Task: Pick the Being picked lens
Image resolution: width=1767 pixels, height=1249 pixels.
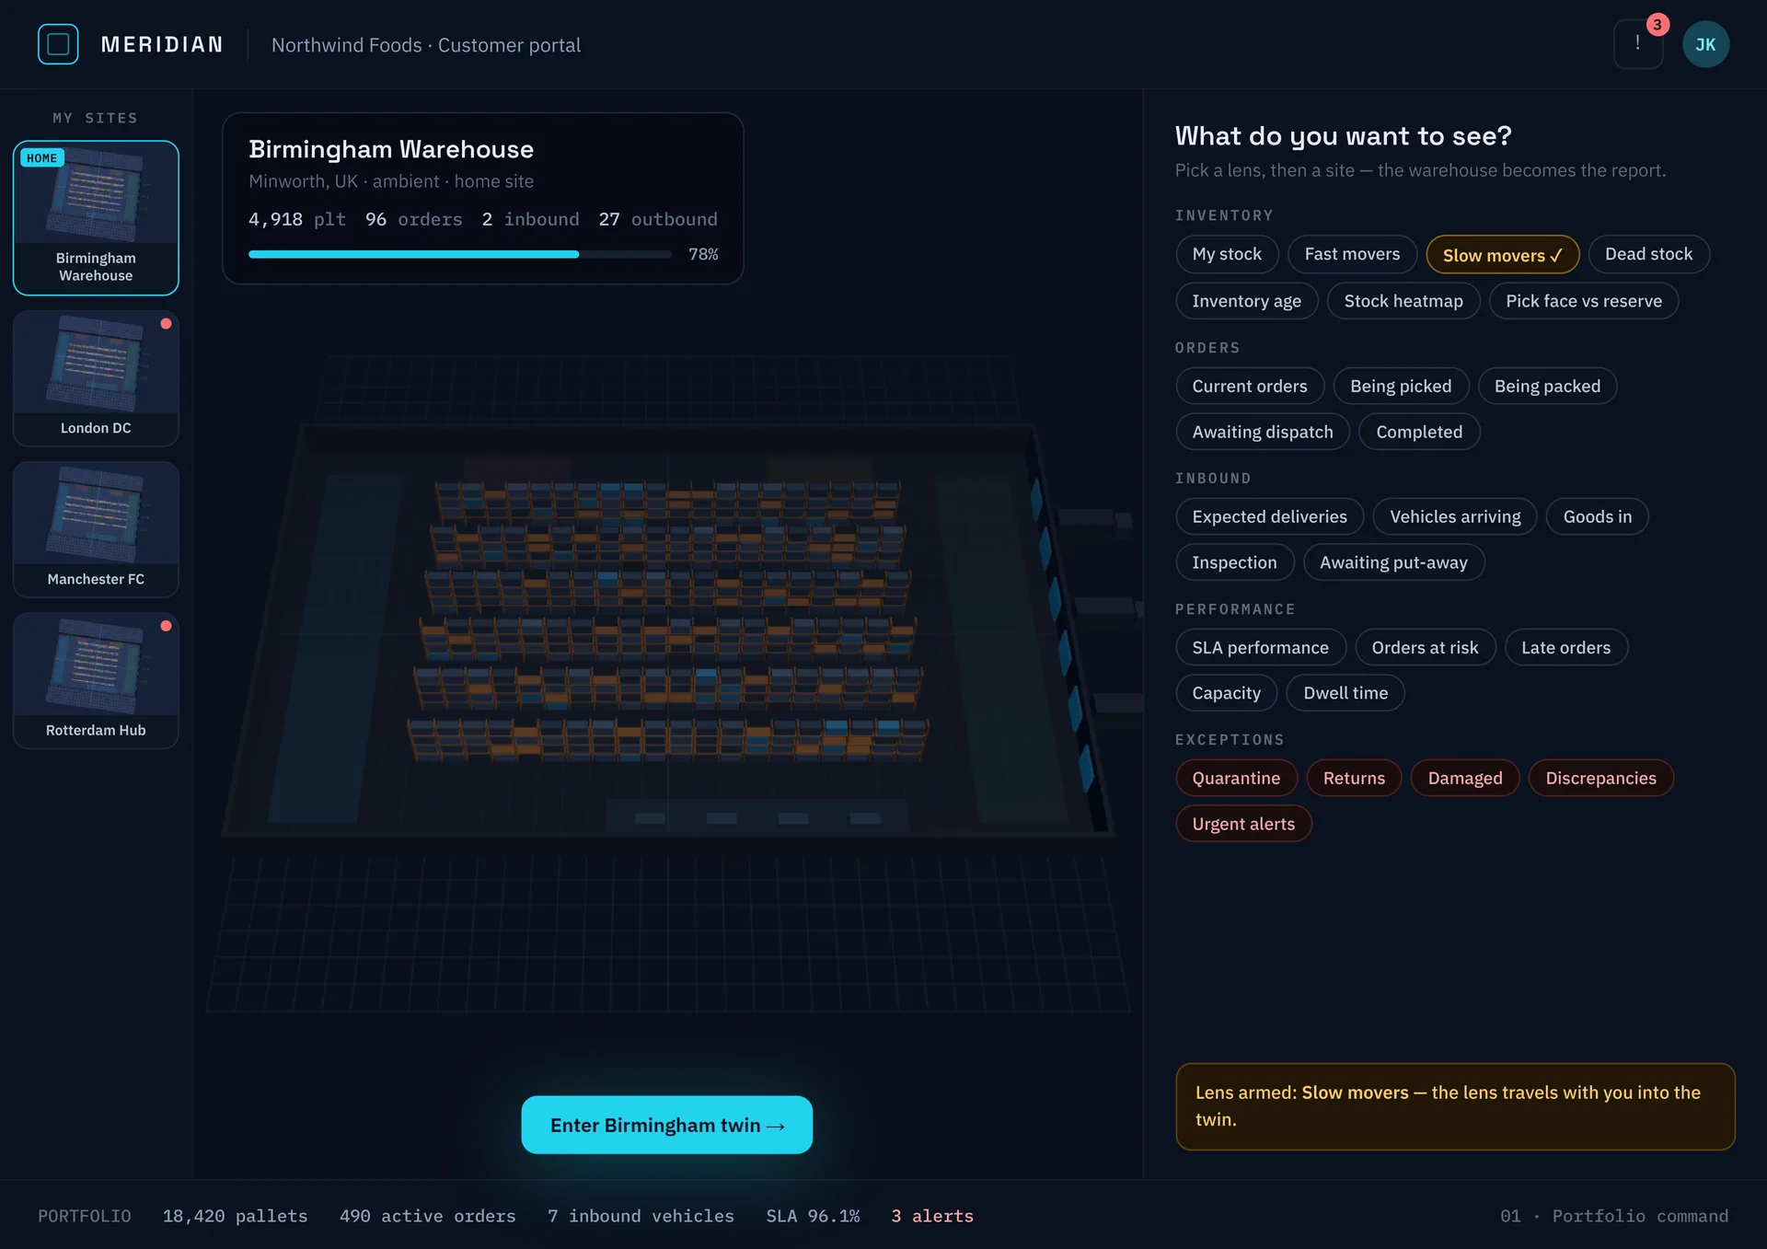Action: 1401,386
